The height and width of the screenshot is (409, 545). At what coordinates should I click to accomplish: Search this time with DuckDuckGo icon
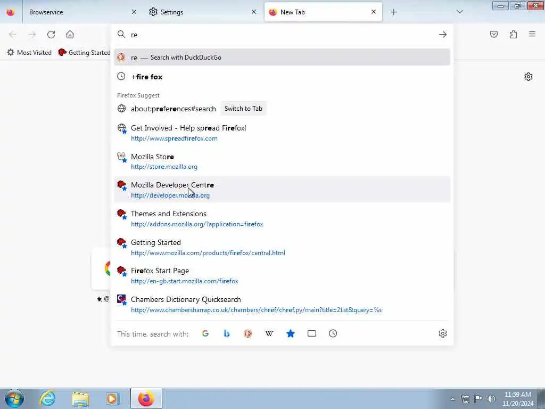[247, 333]
